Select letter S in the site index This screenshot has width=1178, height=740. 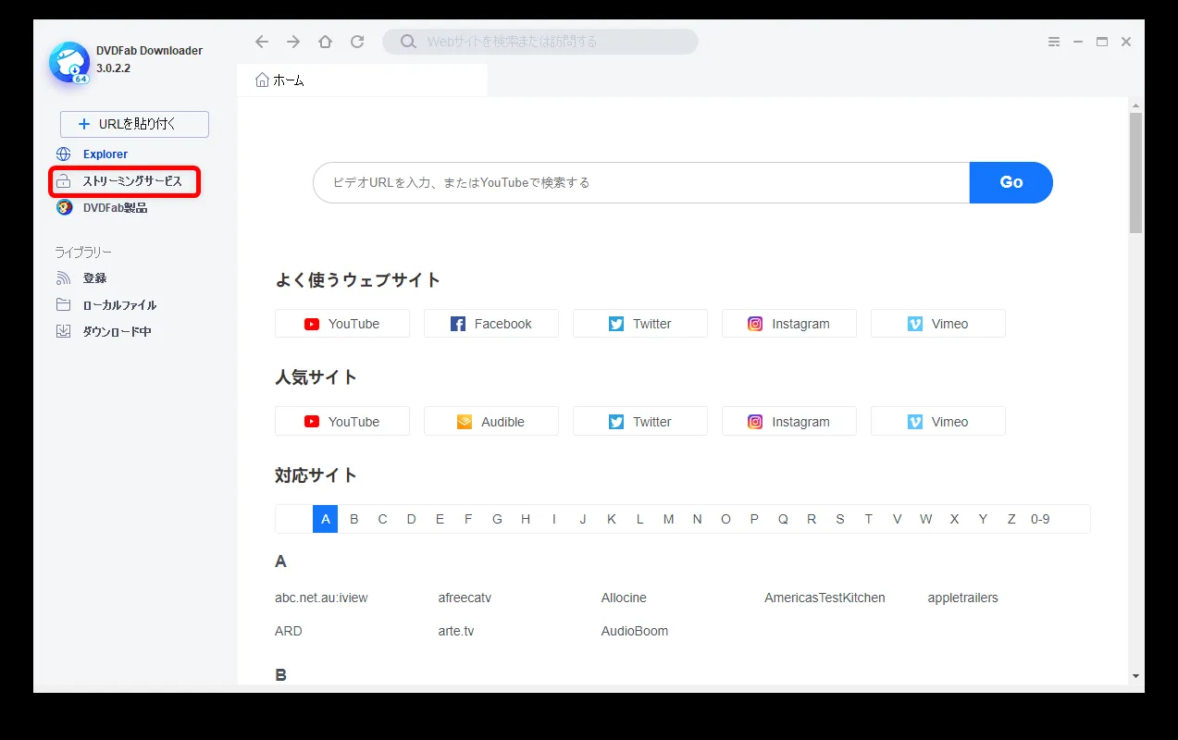840,519
